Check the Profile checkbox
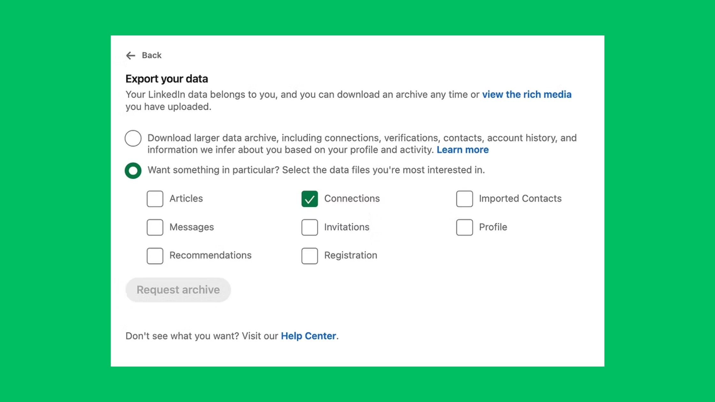 (464, 227)
